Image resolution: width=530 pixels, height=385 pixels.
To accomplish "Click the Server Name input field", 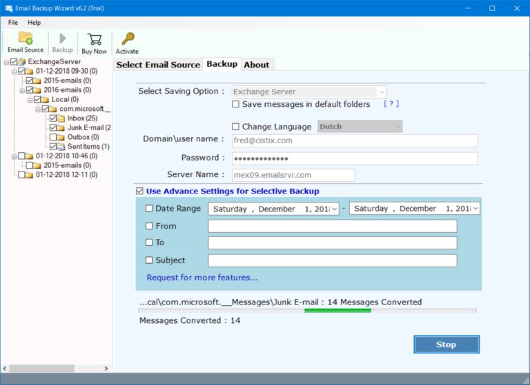I will pyautogui.click(x=293, y=175).
